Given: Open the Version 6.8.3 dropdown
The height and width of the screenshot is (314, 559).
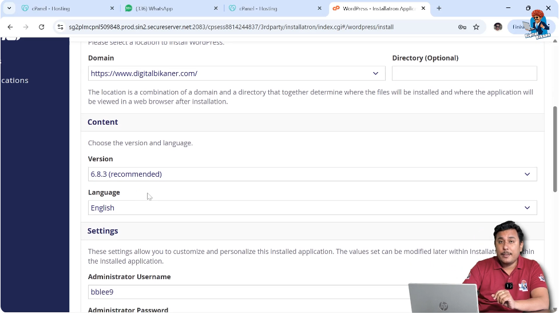Looking at the screenshot, I should [312, 174].
